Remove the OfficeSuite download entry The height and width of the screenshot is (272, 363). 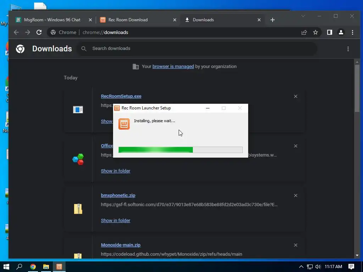tap(296, 146)
